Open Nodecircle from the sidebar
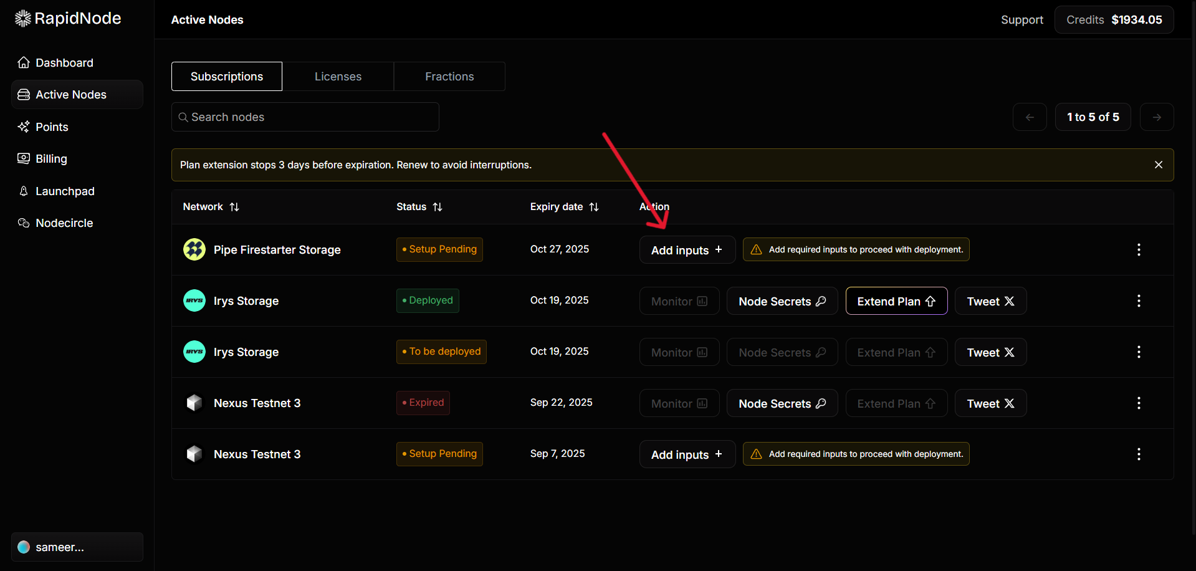 (64, 223)
